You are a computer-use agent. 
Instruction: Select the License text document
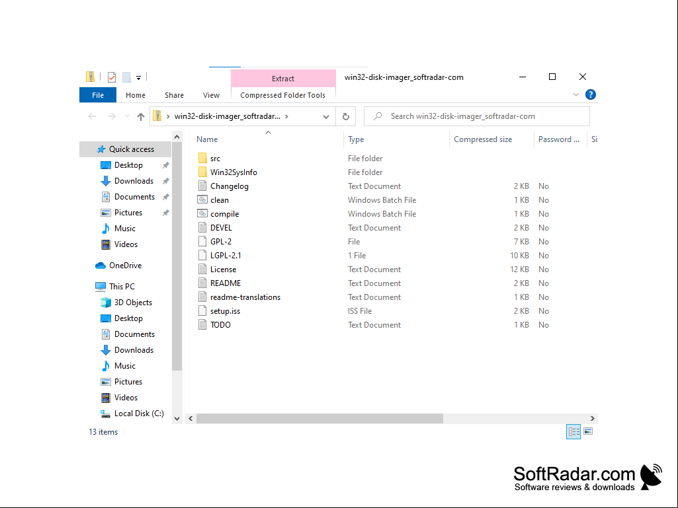pyautogui.click(x=223, y=269)
